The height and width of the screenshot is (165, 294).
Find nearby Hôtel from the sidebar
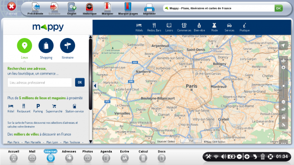11,108
